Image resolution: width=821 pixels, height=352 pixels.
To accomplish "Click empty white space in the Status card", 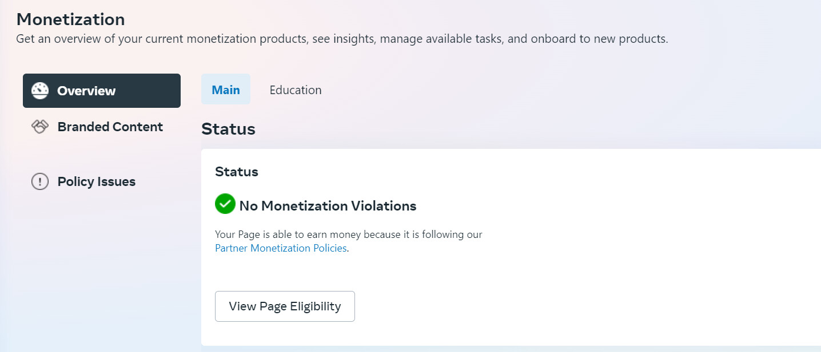I will [600, 257].
